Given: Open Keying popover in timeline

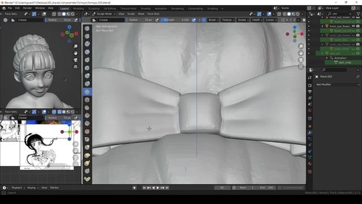Looking at the screenshot, I should [33, 188].
